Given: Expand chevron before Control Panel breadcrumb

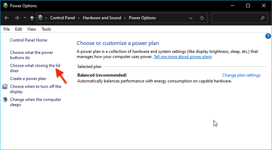Looking at the screenshot, I should coord(46,18).
